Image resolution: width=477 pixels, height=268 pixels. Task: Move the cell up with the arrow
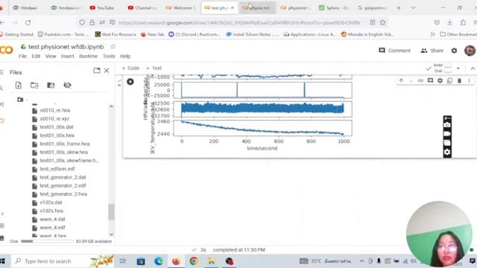click(401, 80)
